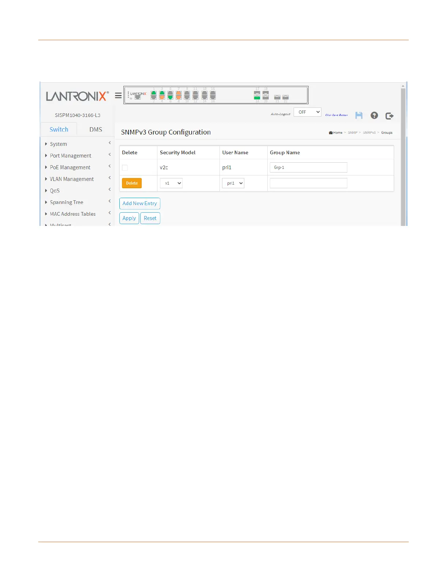Edit the Grp-1 group name field
Viewport: 447px width, 579px height.
click(309, 167)
